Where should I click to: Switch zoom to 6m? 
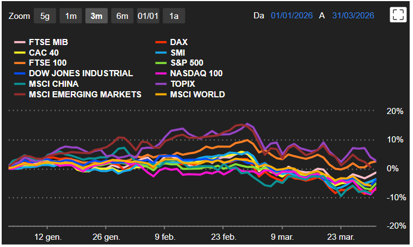122,16
